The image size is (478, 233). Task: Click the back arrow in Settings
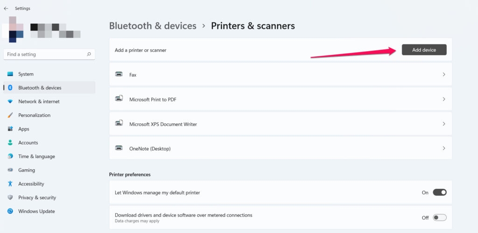click(x=6, y=8)
